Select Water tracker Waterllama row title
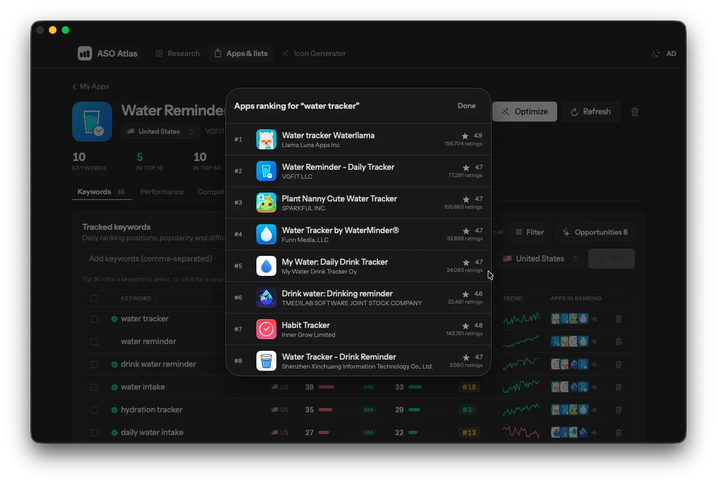The image size is (717, 484). click(x=328, y=135)
